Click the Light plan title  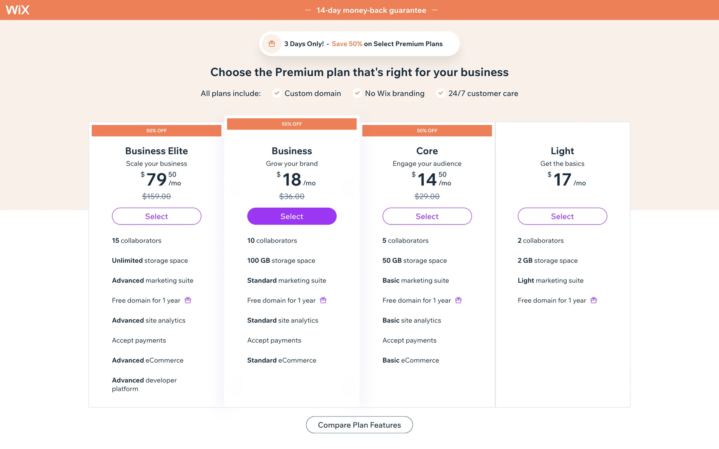[x=562, y=151]
